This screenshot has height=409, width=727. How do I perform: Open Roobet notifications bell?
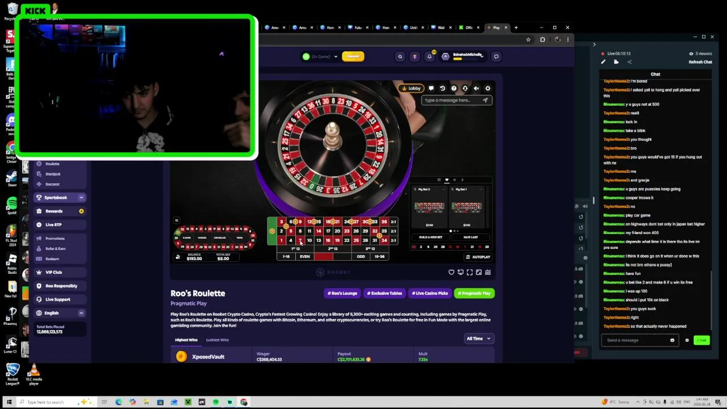click(429, 56)
